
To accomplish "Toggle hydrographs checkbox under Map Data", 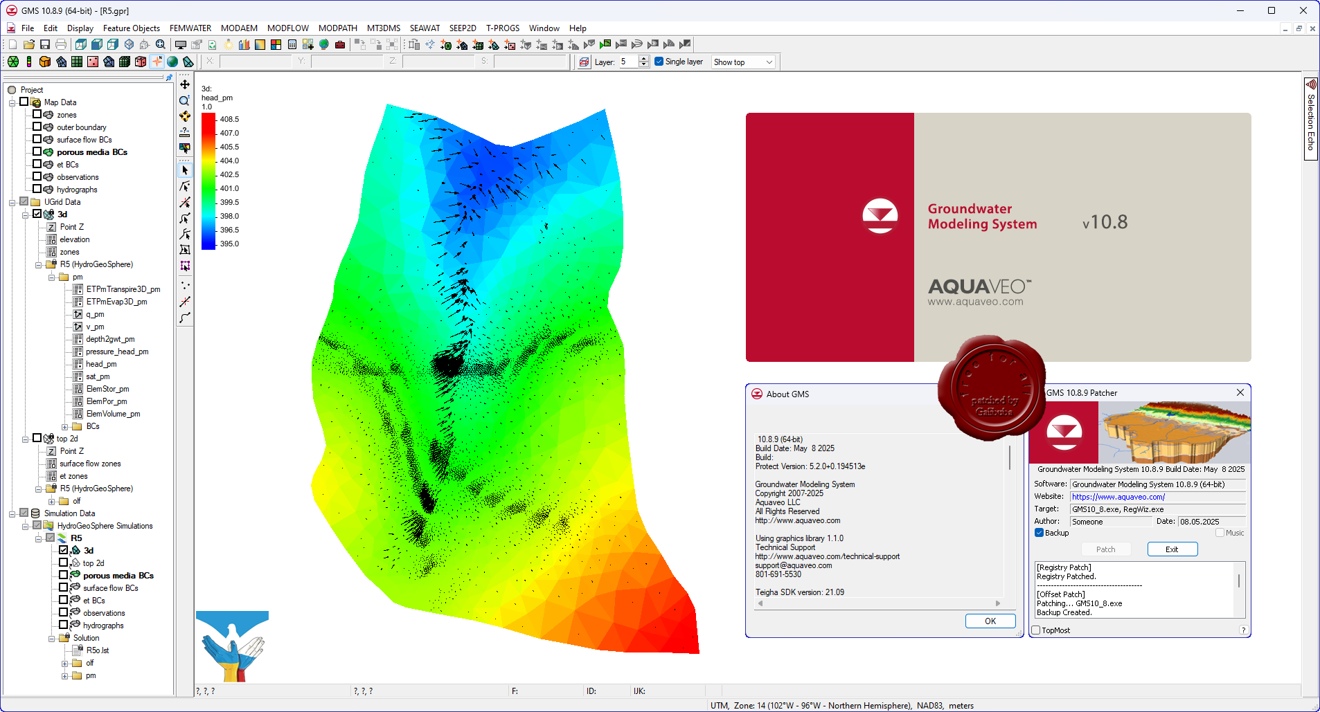I will click(x=37, y=189).
